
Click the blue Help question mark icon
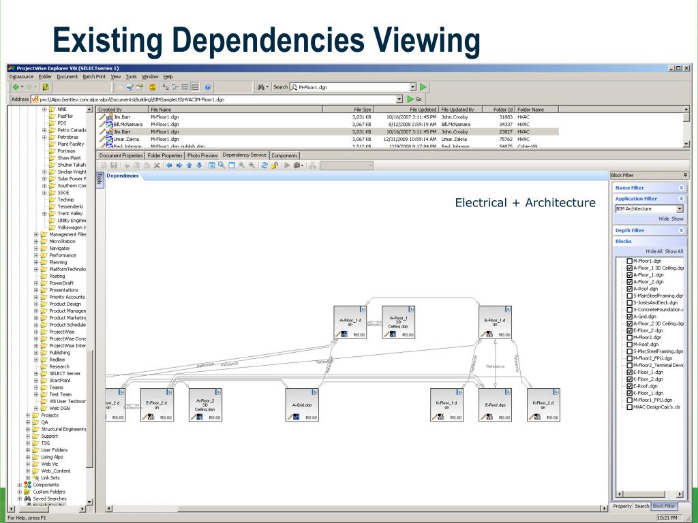click(207, 87)
